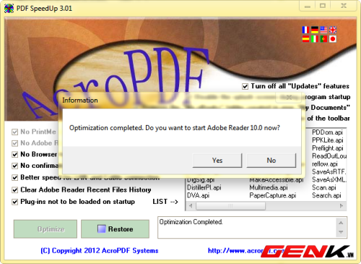Maximize the PDF SpeedUp window

click(x=323, y=6)
